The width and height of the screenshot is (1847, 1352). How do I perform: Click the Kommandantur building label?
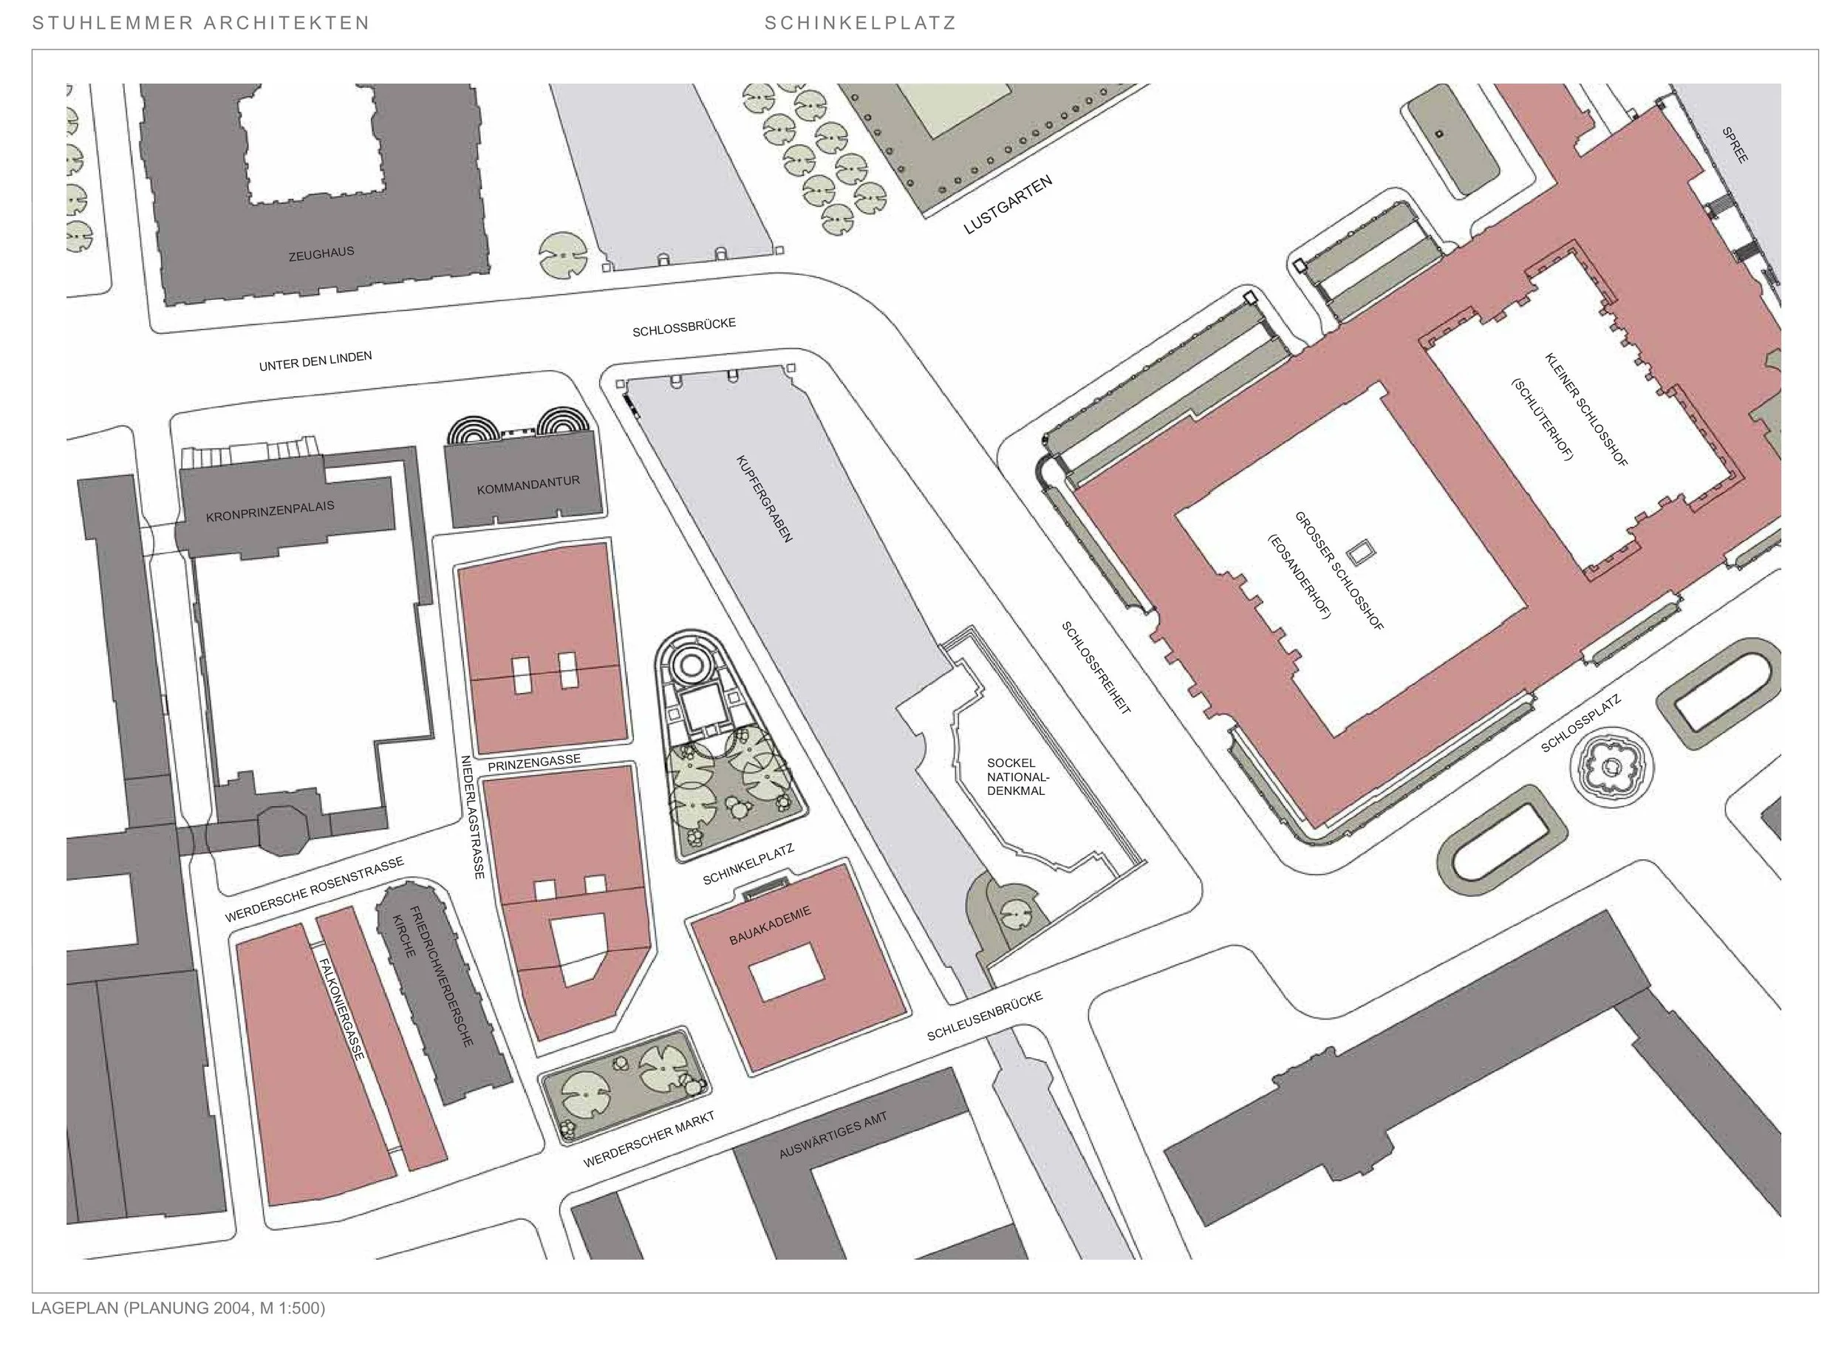click(528, 485)
